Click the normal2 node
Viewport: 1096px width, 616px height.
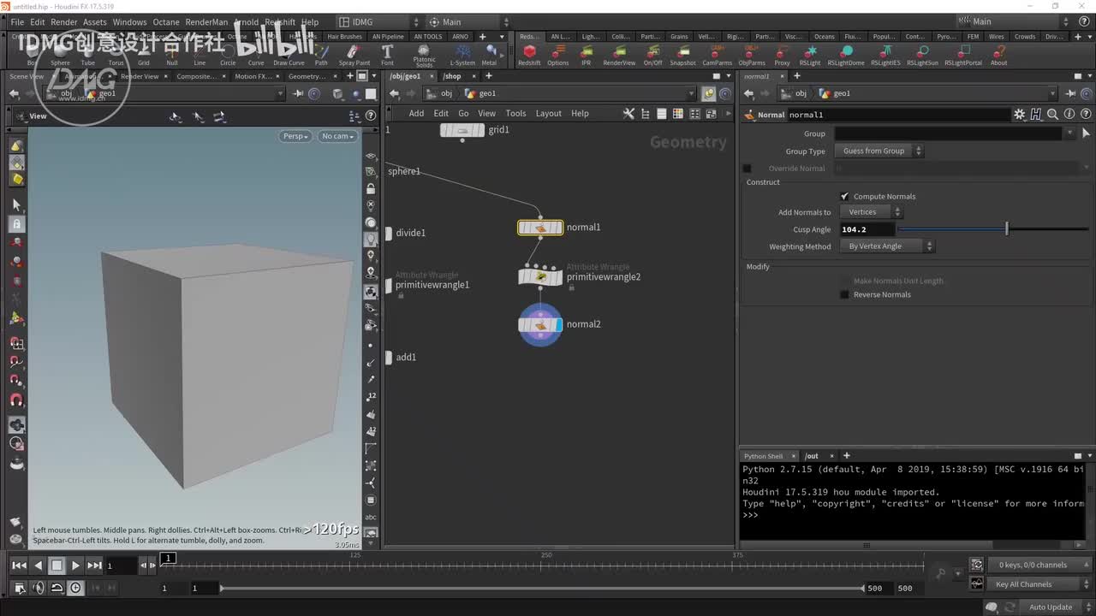[x=540, y=324]
